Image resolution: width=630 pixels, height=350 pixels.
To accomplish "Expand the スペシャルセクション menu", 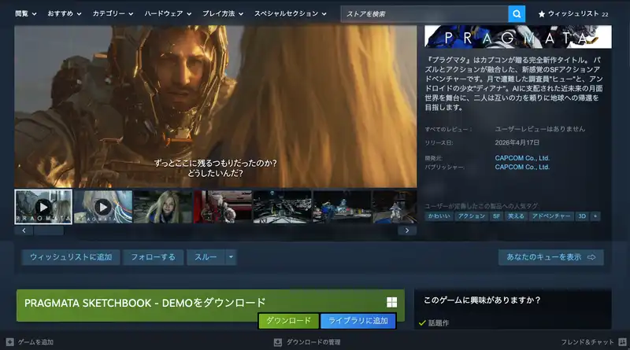I will click(290, 13).
